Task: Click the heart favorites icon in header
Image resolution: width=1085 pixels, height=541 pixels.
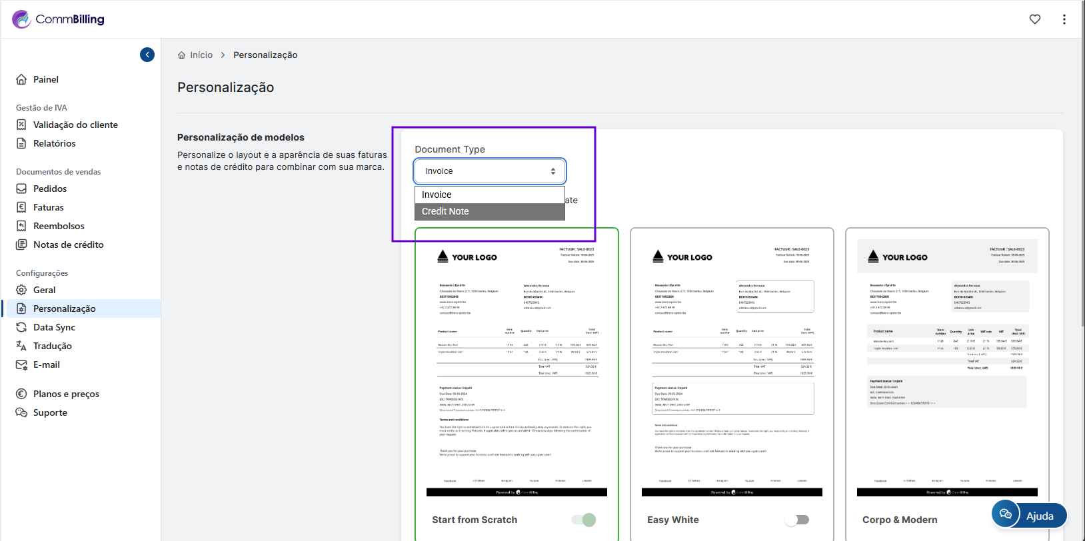Action: [1034, 19]
